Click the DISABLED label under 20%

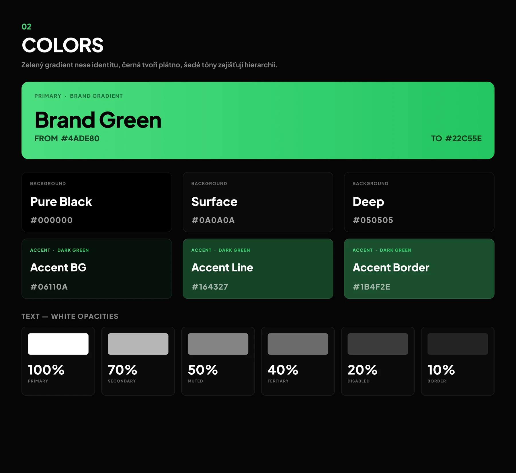(359, 381)
